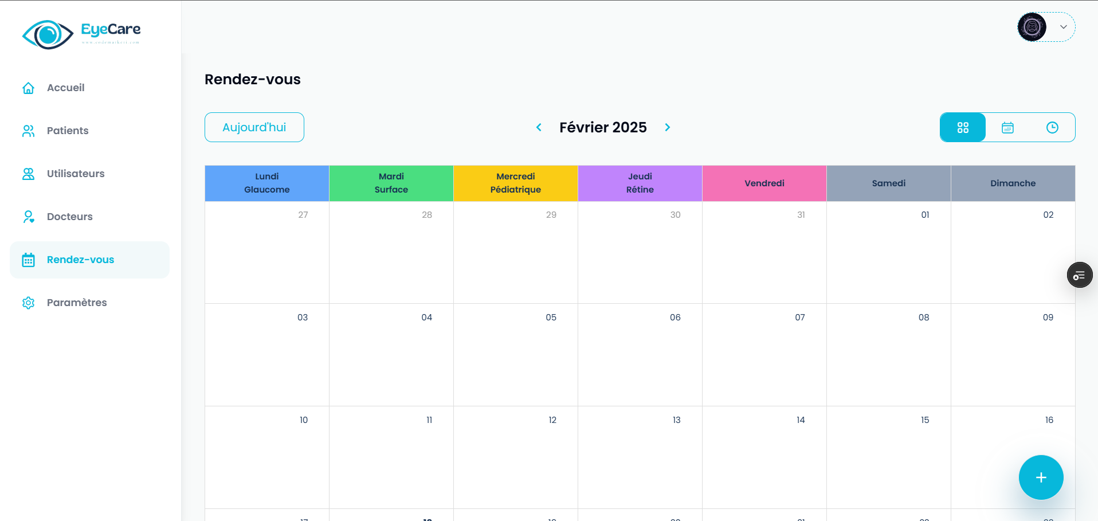The height and width of the screenshot is (521, 1098).
Task: Click the Docteurs doctor icon
Action: (28, 217)
